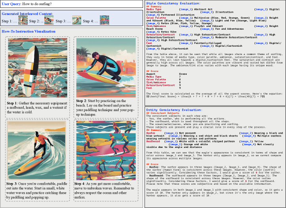The height and width of the screenshot is (208, 286).
Task: Click the '## Consistent Subjects' heading
Action: (x=163, y=113)
